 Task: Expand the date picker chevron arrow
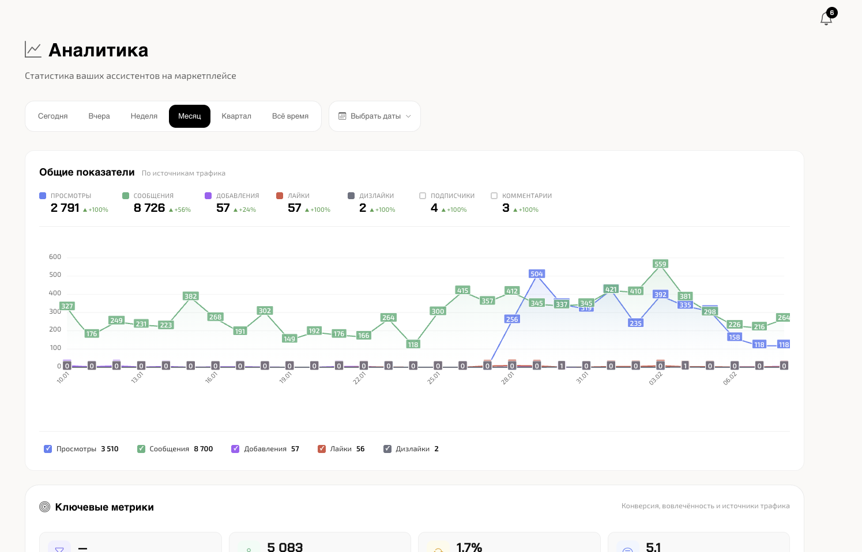(x=408, y=116)
